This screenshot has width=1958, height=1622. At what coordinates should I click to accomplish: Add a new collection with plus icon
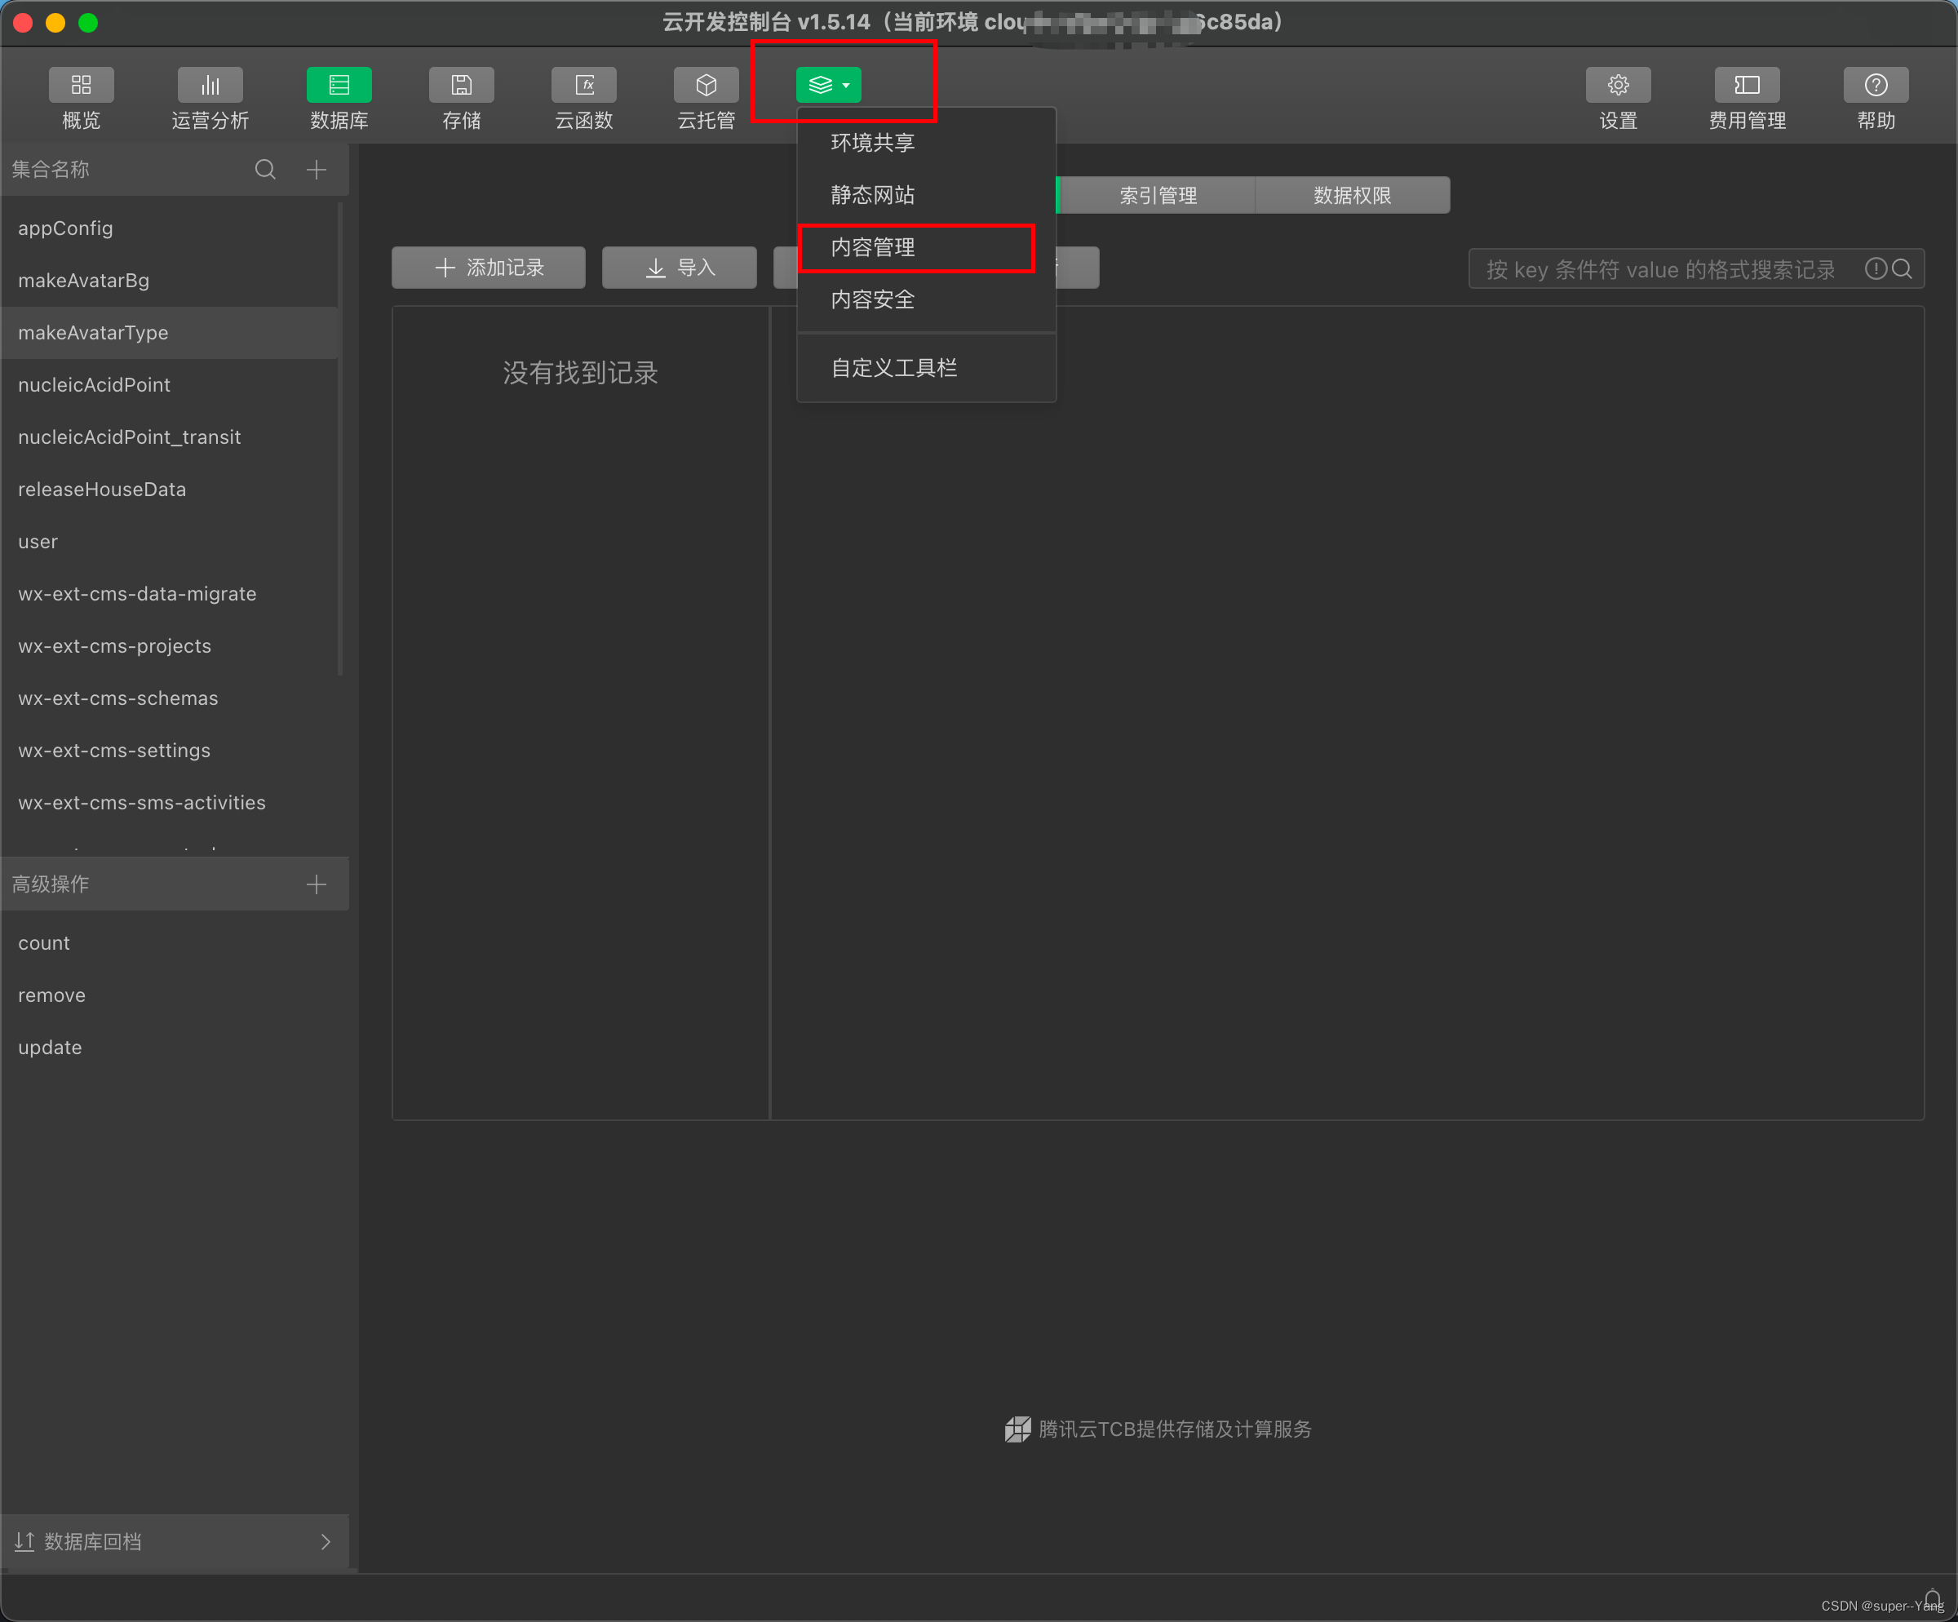click(316, 170)
